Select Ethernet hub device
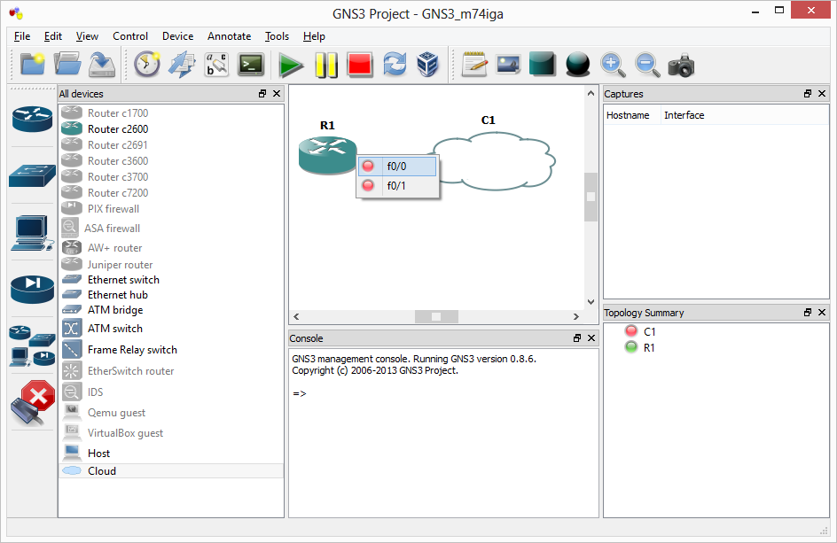 click(171, 295)
